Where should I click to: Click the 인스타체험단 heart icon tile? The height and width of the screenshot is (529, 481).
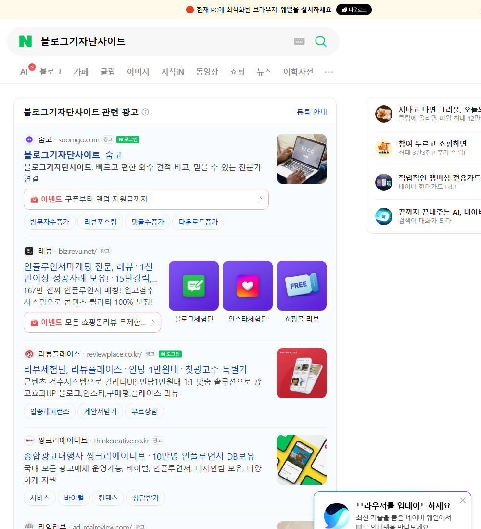pos(248,285)
